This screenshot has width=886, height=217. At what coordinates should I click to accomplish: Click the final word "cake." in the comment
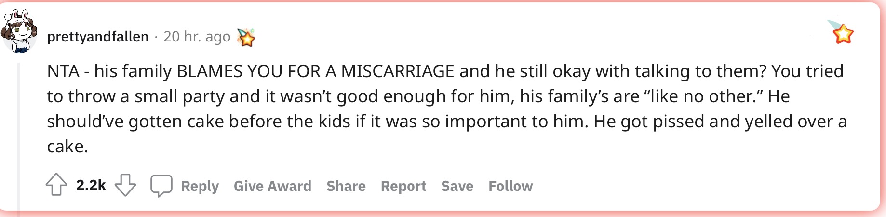click(x=67, y=147)
